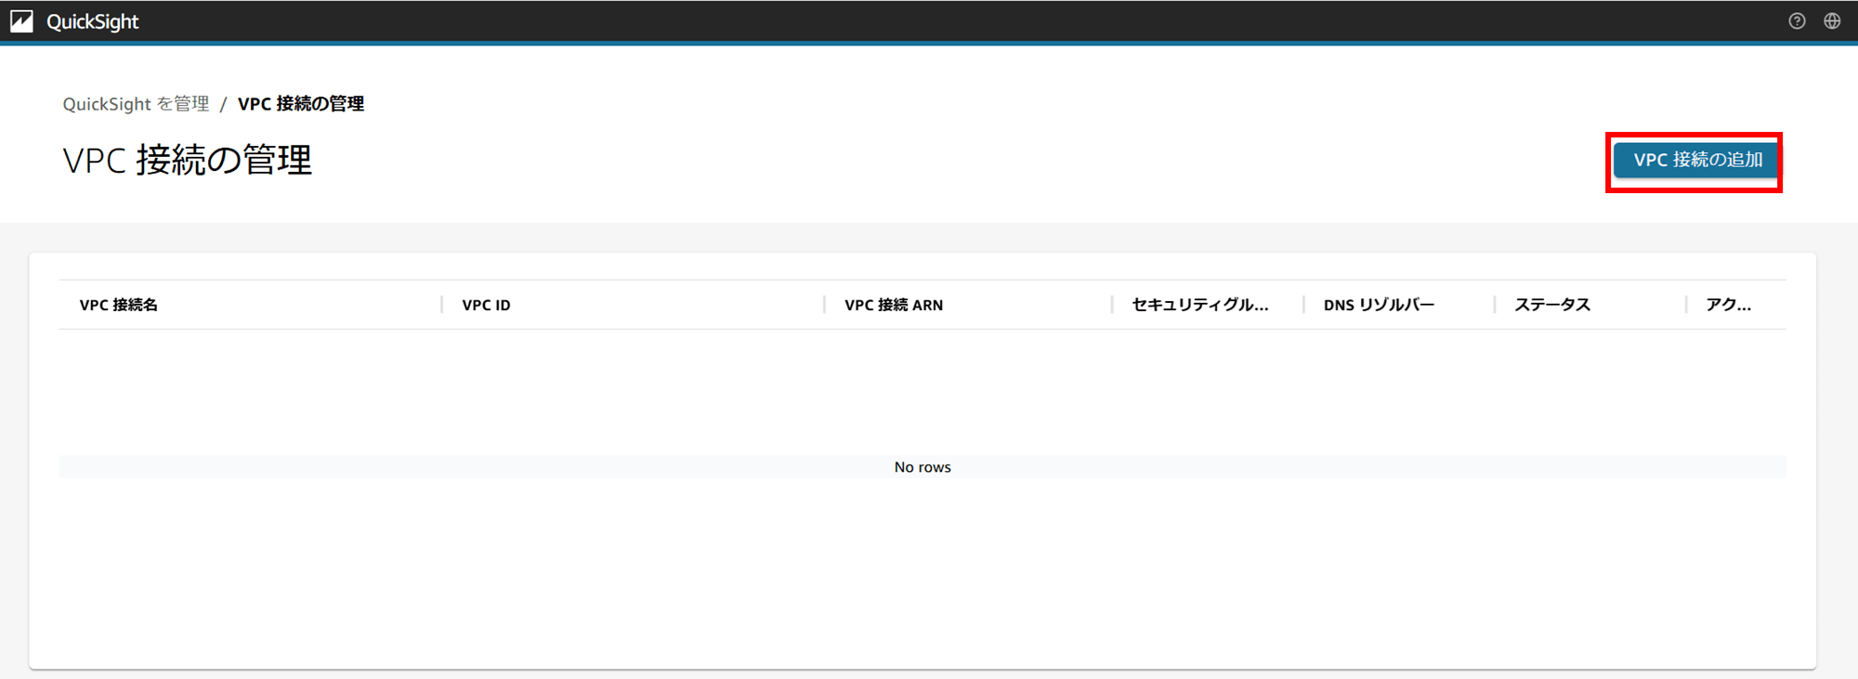Sort by the VPC 接続 ARN column header

tap(894, 305)
